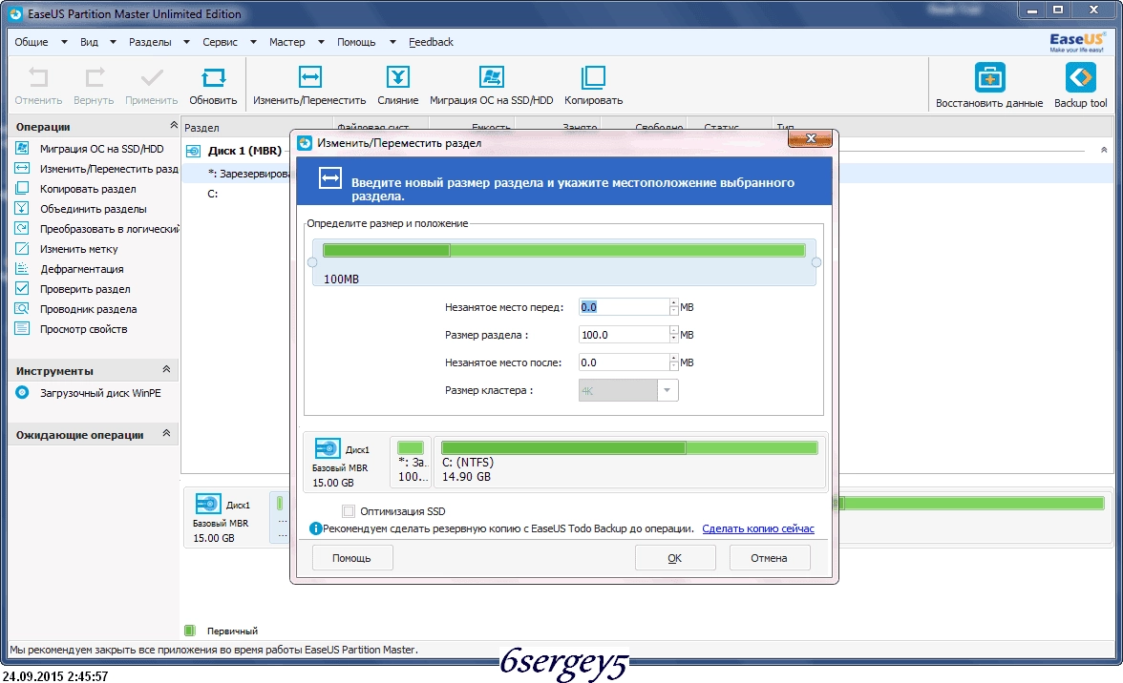Expand the Сервис menu arrow
Image resolution: width=1123 pixels, height=683 pixels.
click(253, 42)
